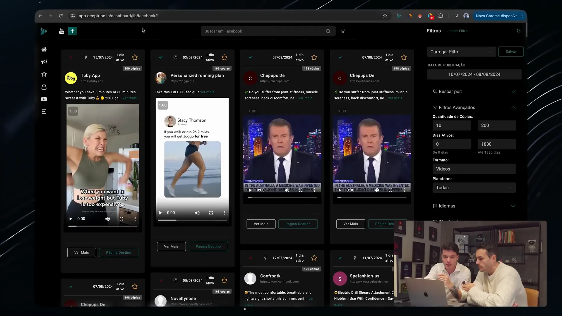
Task: Open Tuby App video options menu
Action: coord(135,219)
